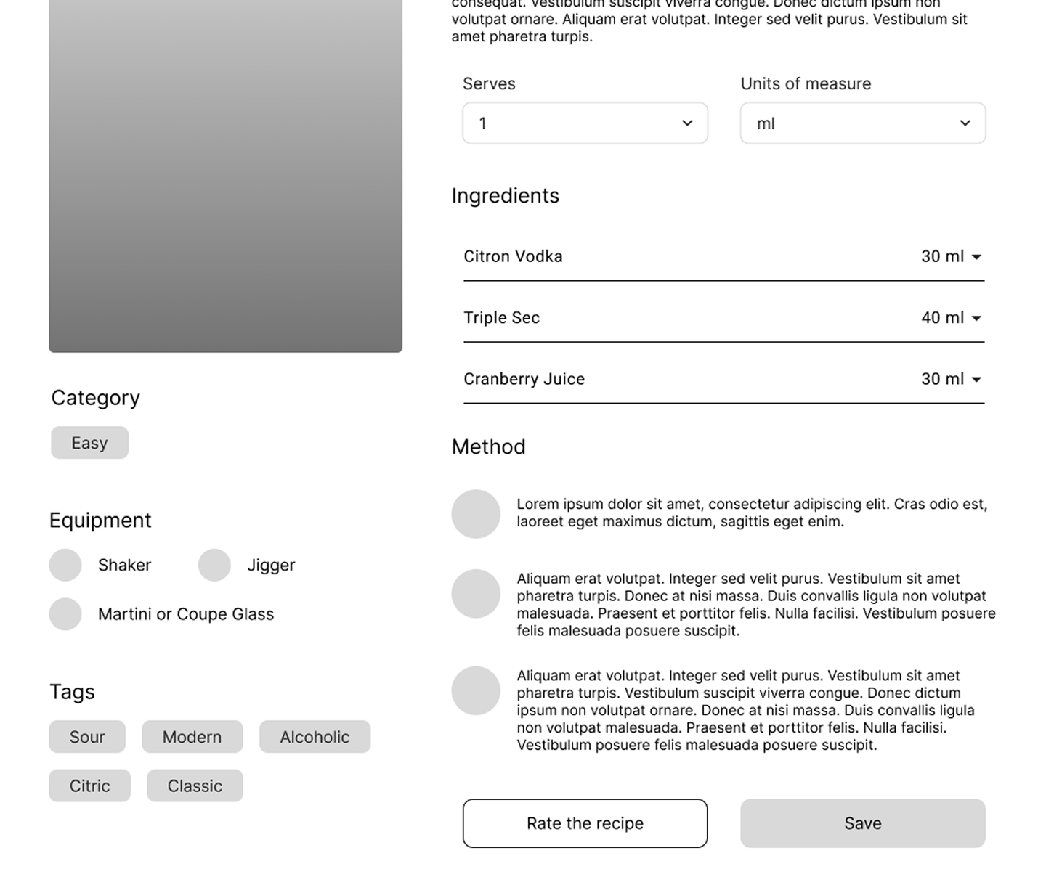Tap the Classic tag
1046x877 pixels.
[195, 786]
